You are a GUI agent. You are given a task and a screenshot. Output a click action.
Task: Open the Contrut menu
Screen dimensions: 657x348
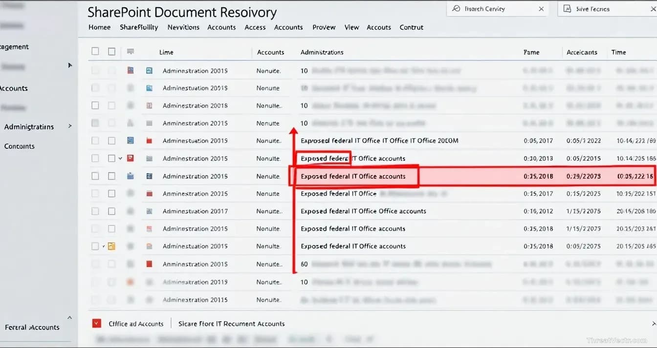click(412, 27)
